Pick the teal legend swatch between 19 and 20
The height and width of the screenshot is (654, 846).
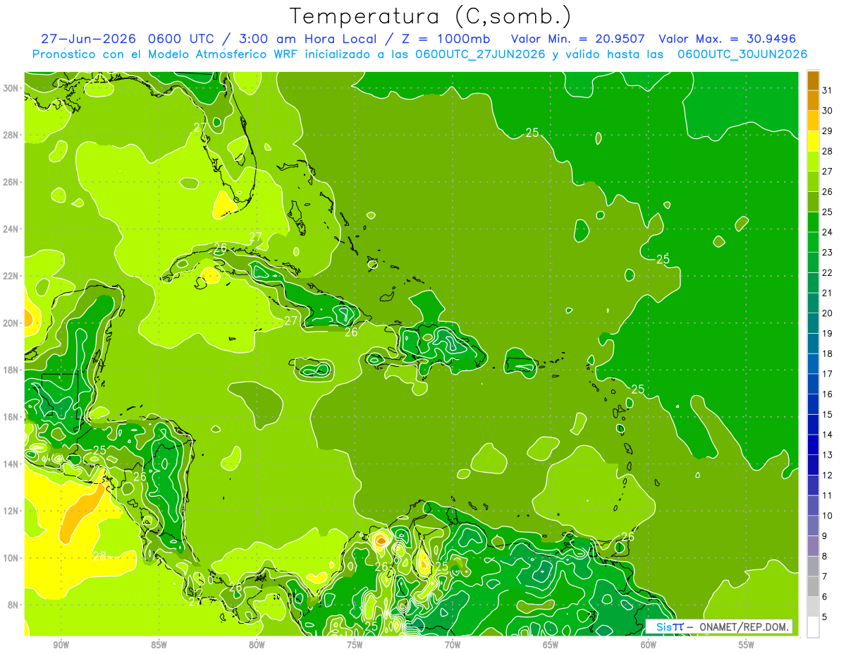coord(813,323)
